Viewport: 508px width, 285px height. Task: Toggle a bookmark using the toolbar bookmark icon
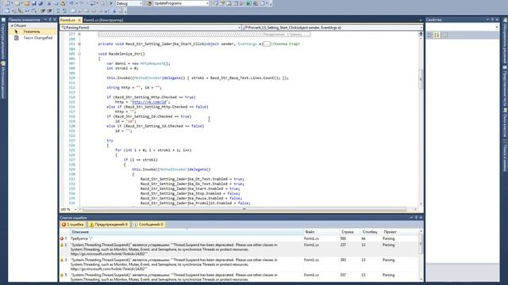click(x=73, y=10)
